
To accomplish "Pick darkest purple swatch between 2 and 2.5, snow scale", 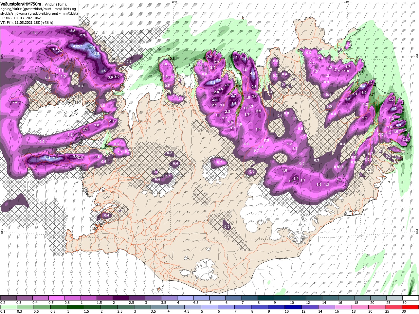I will pyautogui.click(x=121, y=298).
